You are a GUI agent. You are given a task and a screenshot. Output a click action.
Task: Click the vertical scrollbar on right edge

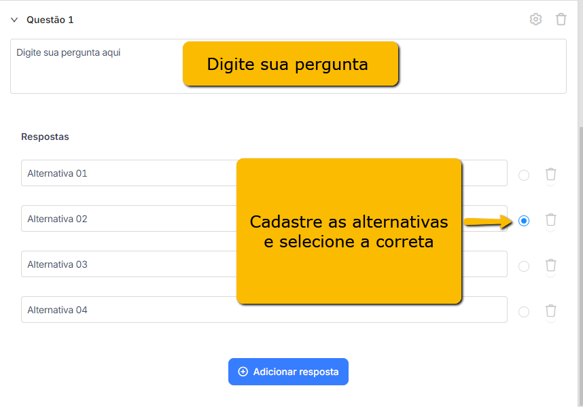coord(580,266)
